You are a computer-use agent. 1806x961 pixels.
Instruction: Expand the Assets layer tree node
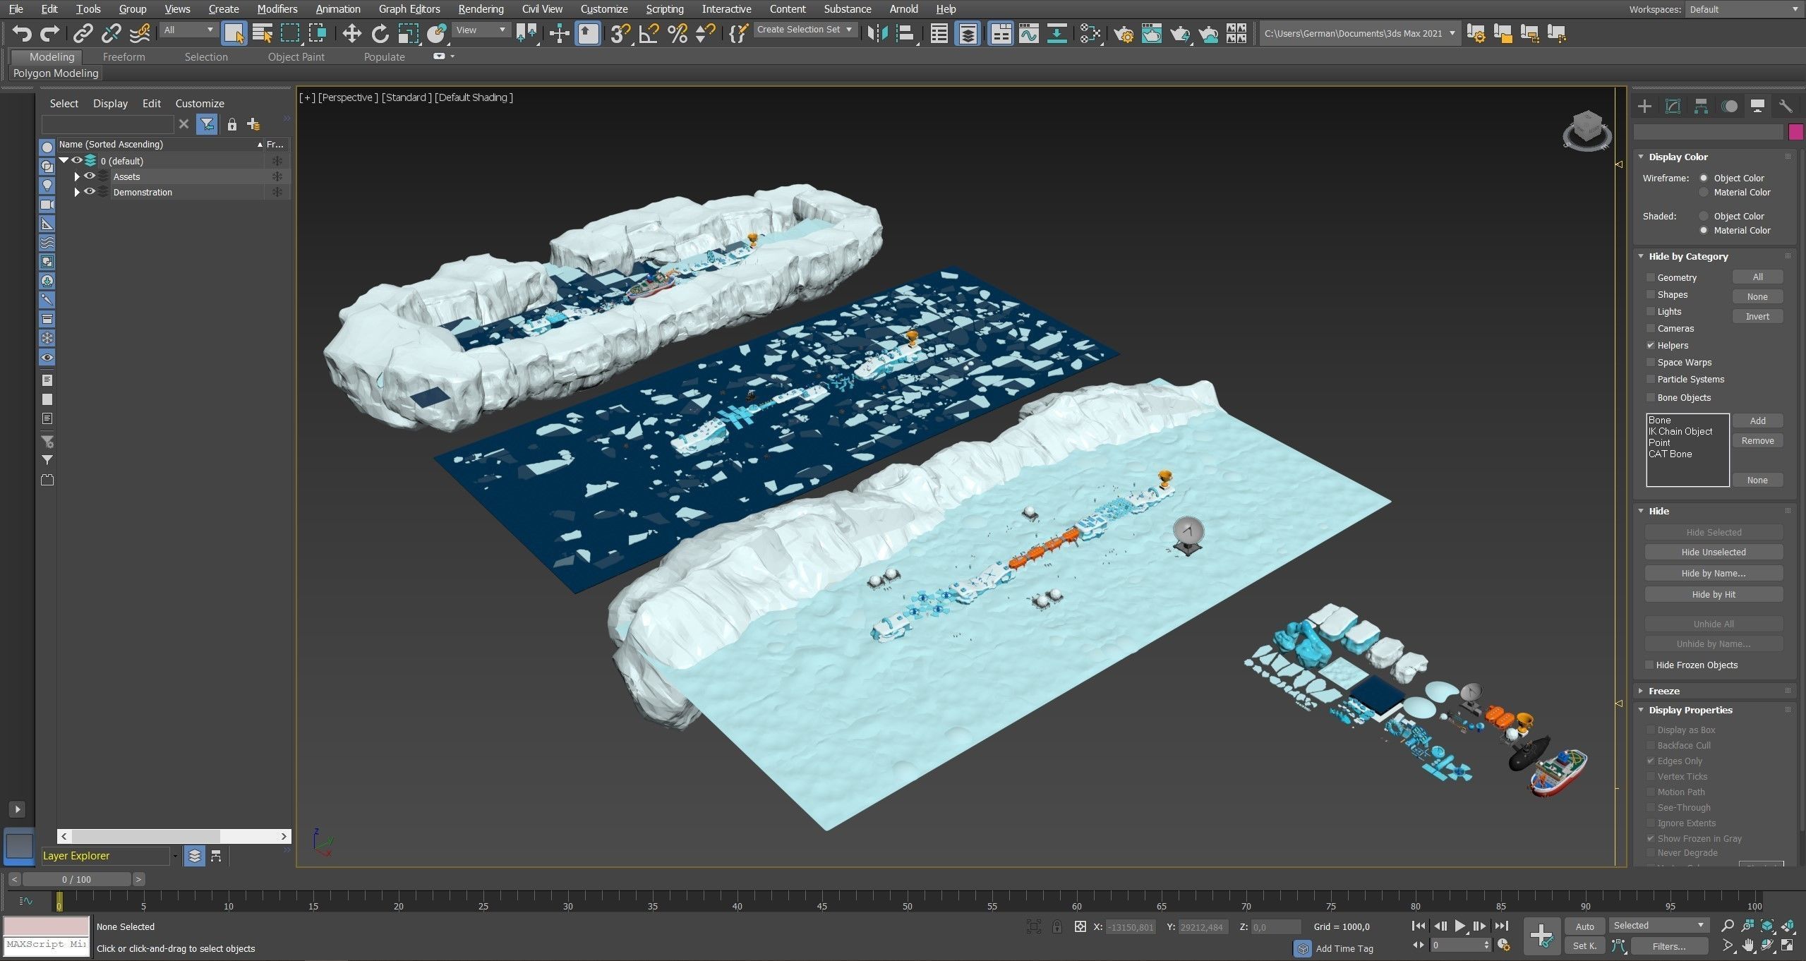click(x=77, y=176)
